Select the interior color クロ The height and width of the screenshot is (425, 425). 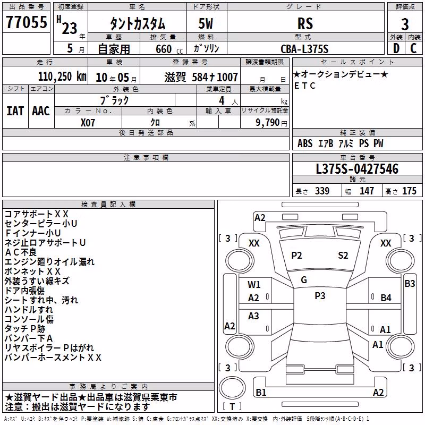pos(155,123)
